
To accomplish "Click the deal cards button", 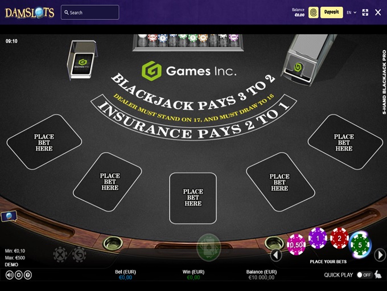I will tap(208, 247).
